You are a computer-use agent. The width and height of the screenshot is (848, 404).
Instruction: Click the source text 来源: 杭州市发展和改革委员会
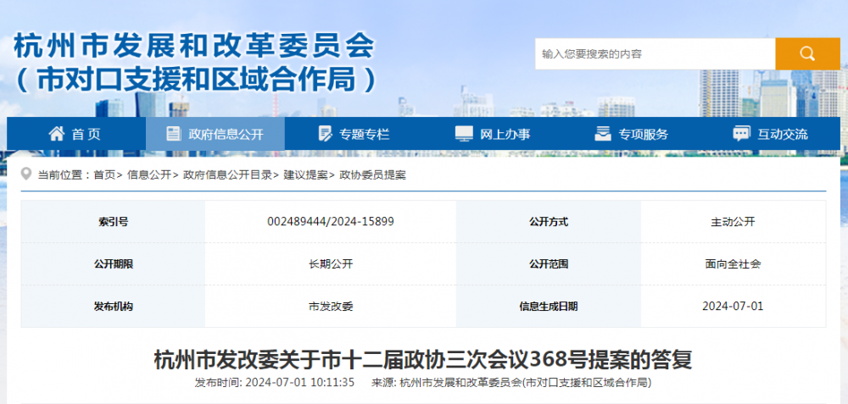click(511, 383)
